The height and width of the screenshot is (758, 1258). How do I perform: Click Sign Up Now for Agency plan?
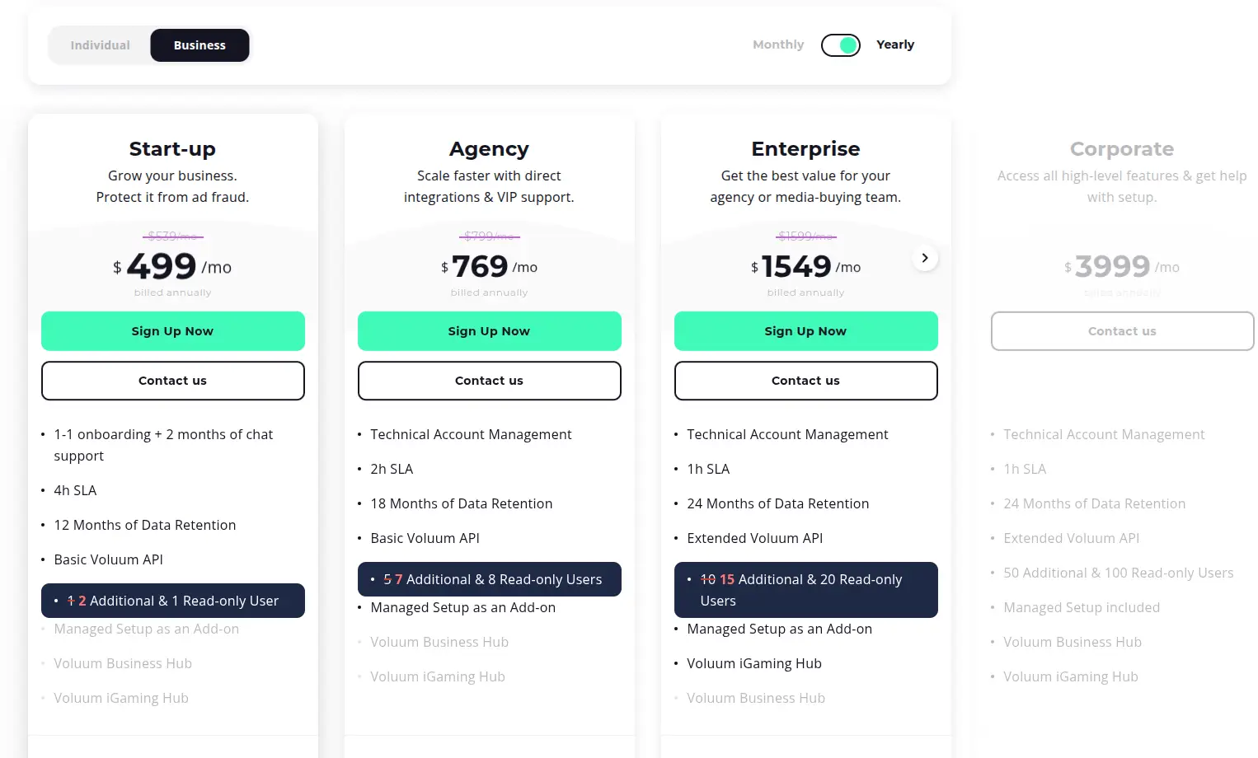click(x=489, y=330)
